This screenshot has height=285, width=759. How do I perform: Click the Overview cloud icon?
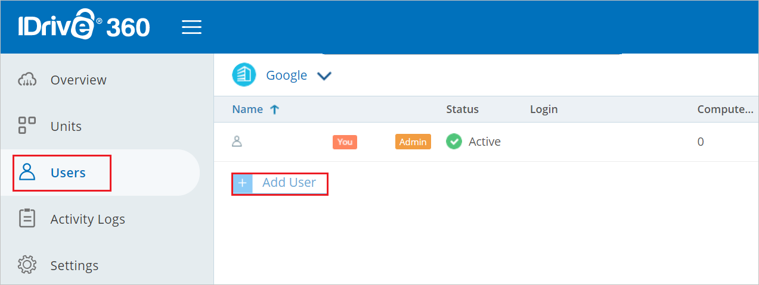point(27,80)
